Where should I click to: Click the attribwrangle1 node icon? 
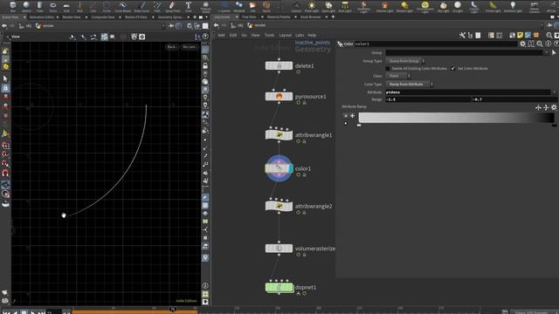point(279,135)
